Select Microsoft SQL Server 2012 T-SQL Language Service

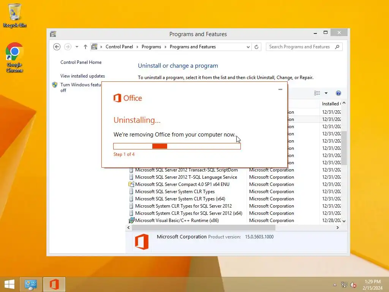186,177
